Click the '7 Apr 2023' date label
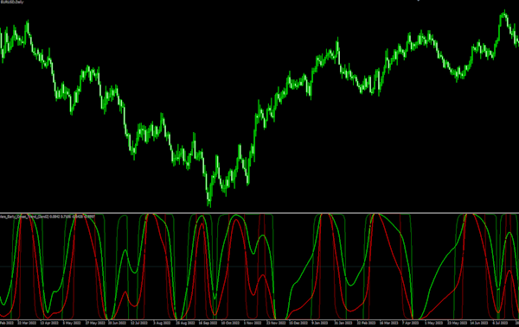Image resolution: width=519 pixels, height=327 pixels. click(410, 323)
